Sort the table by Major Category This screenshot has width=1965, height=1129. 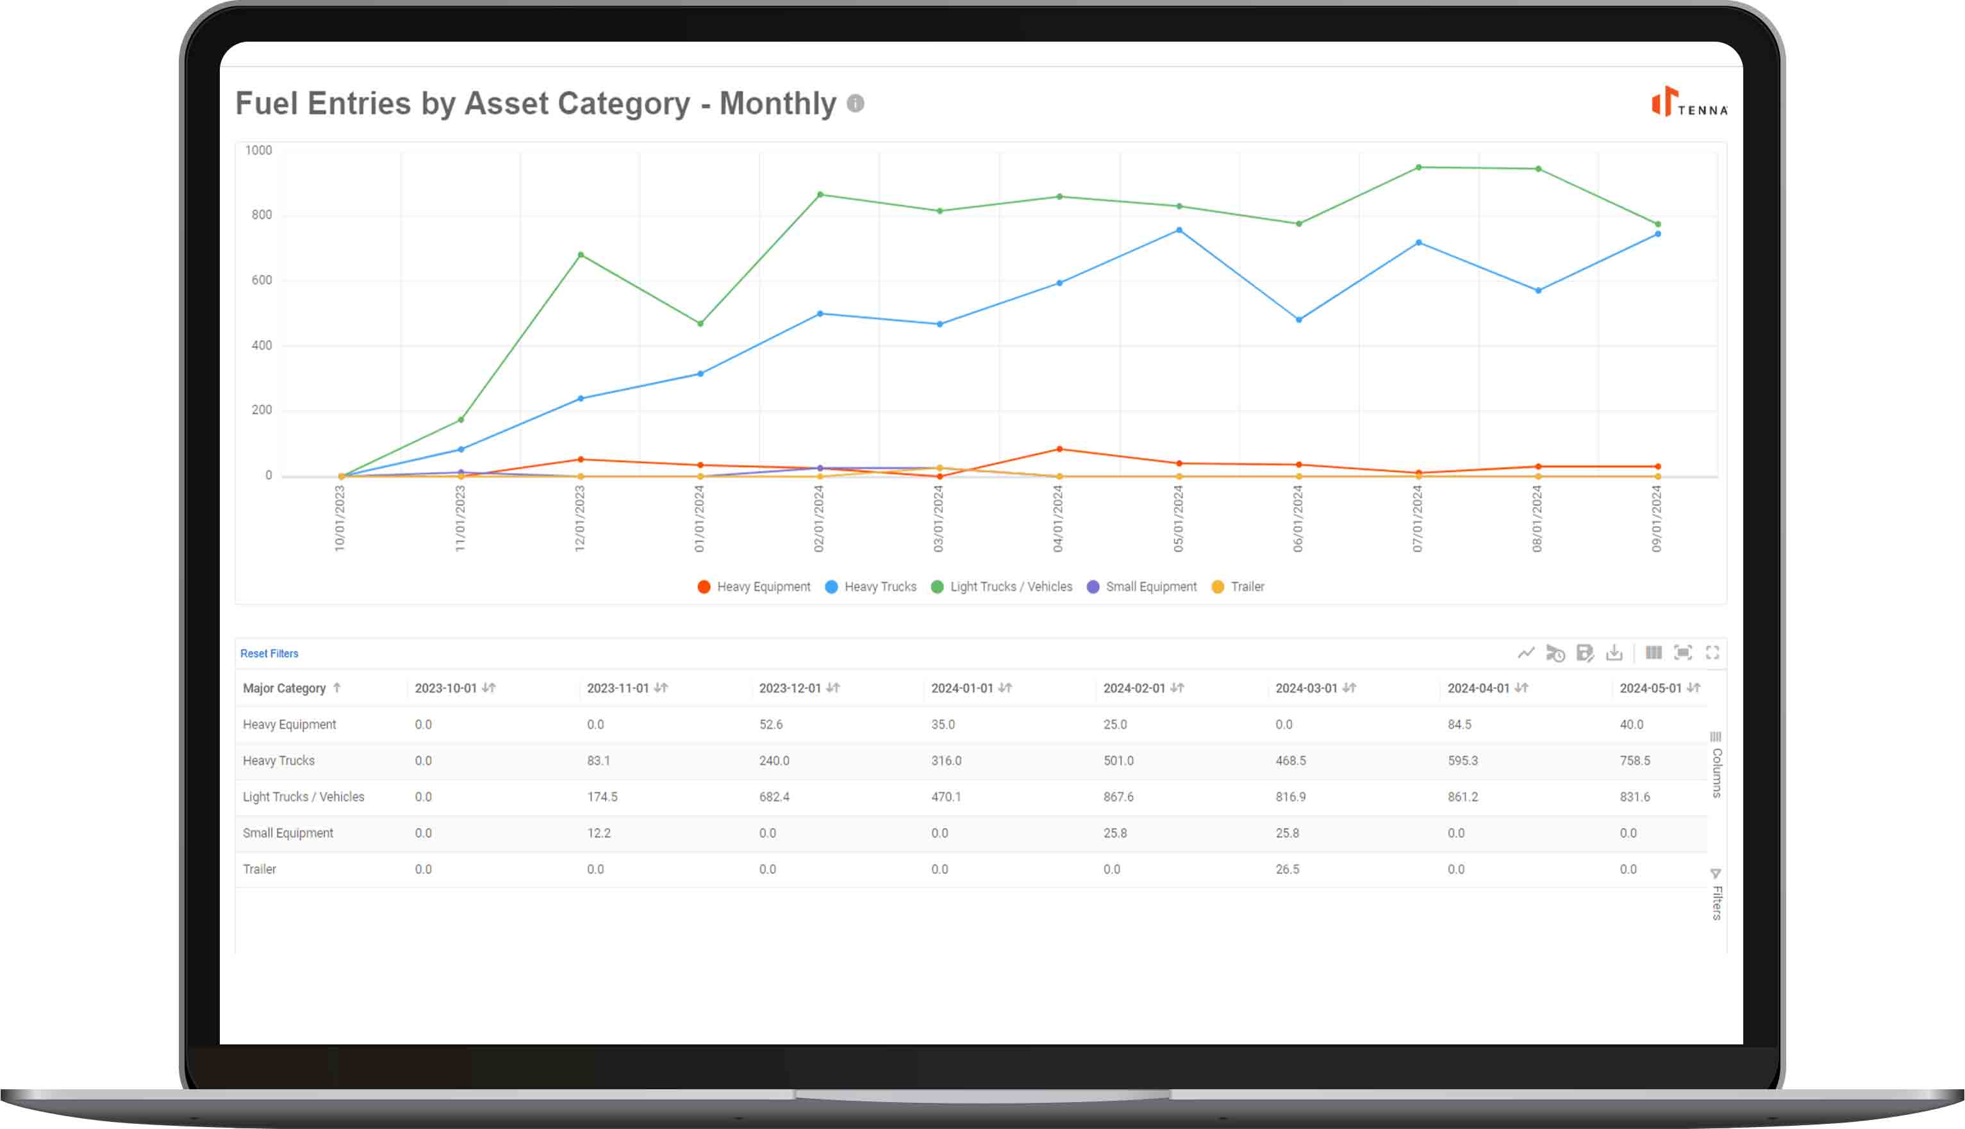tap(291, 689)
